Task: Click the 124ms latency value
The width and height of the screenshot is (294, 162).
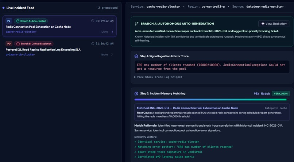Action: pyautogui.click(x=105, y=32)
